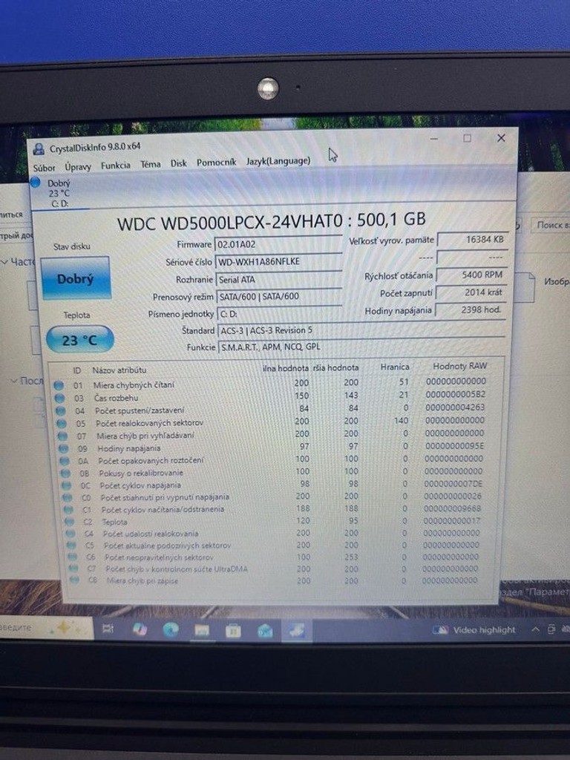Screen dimensions: 570x760
Task: Click the serial number field WD-WXH1A86NFLKE
Action: tap(278, 262)
